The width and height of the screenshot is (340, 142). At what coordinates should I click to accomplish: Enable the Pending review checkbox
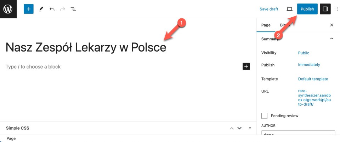[x=264, y=116]
